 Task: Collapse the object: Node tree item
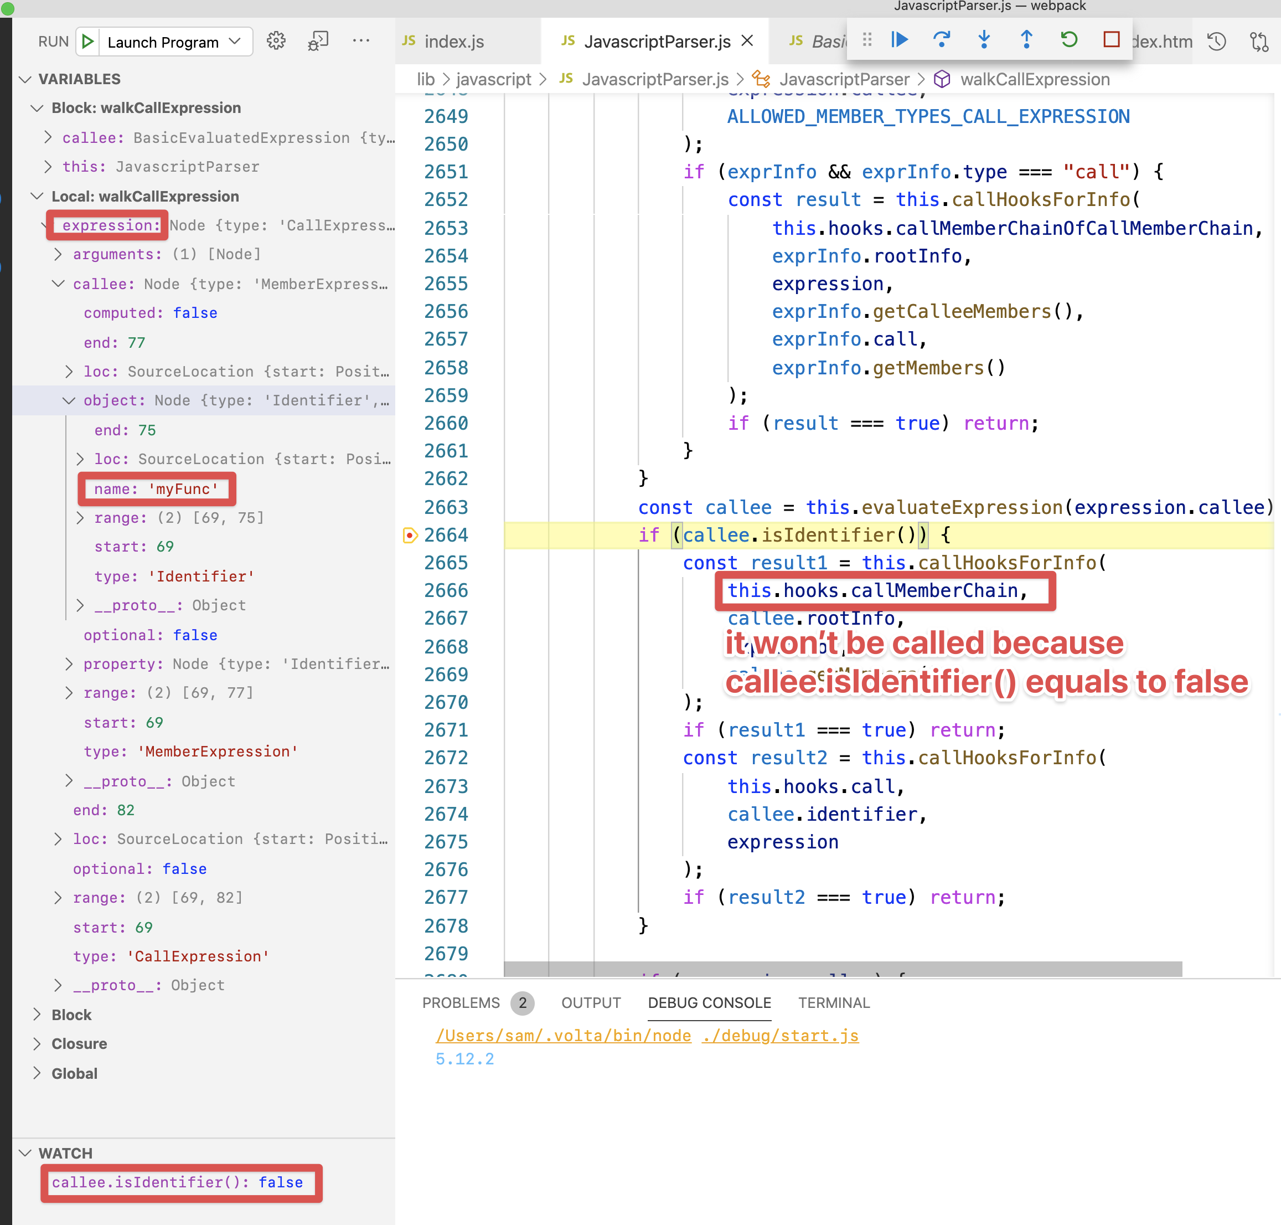coord(70,400)
